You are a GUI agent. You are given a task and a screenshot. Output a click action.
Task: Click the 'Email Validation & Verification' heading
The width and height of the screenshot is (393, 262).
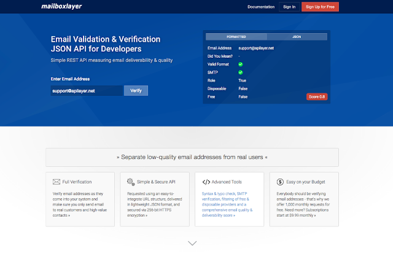point(106,39)
